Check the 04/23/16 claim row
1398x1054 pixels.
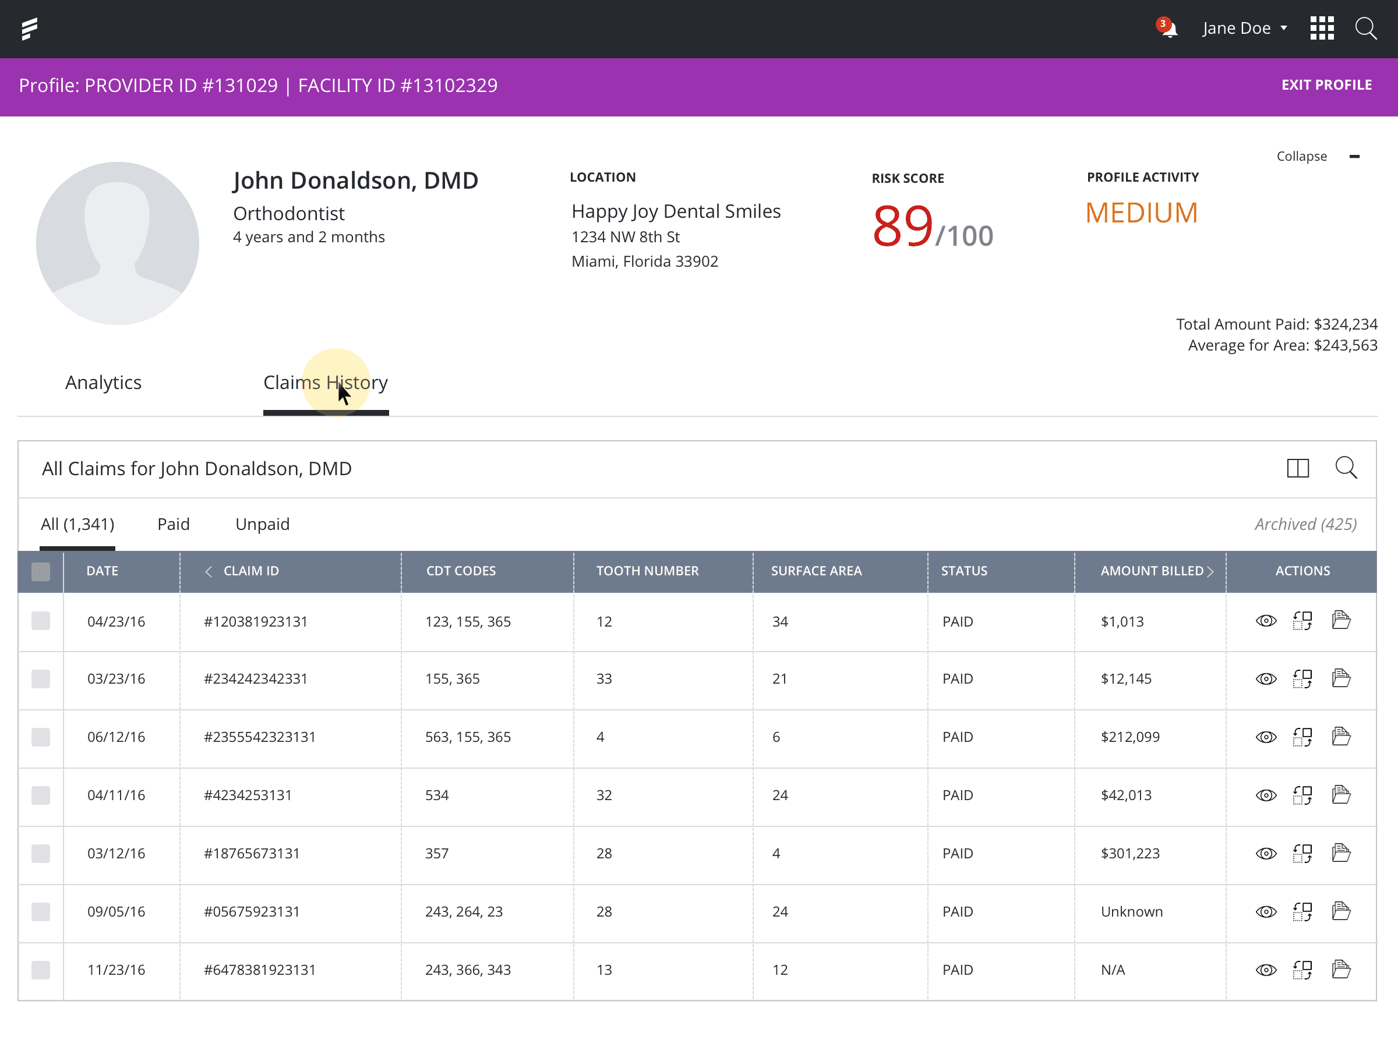41,621
